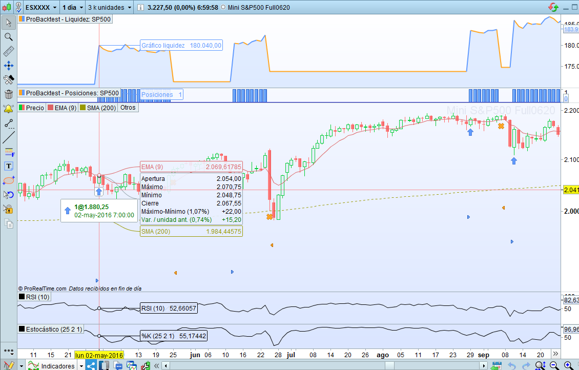This screenshot has height=370, width=579.
Task: Click the SMA (200) legend tab
Action: 98,108
